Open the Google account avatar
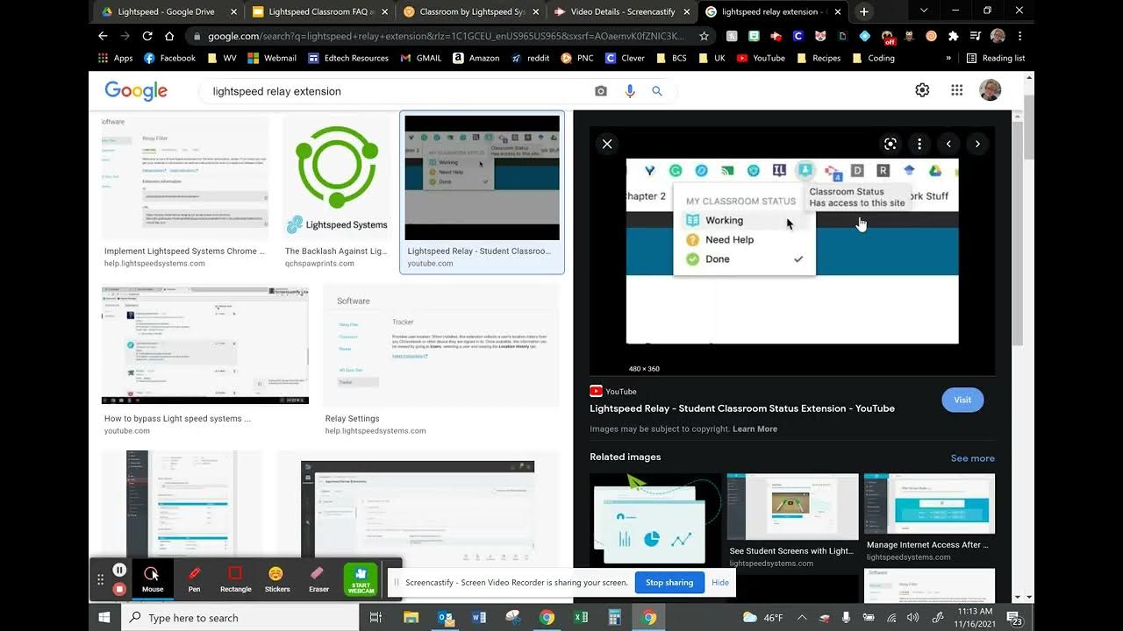This screenshot has width=1123, height=631. (x=990, y=89)
